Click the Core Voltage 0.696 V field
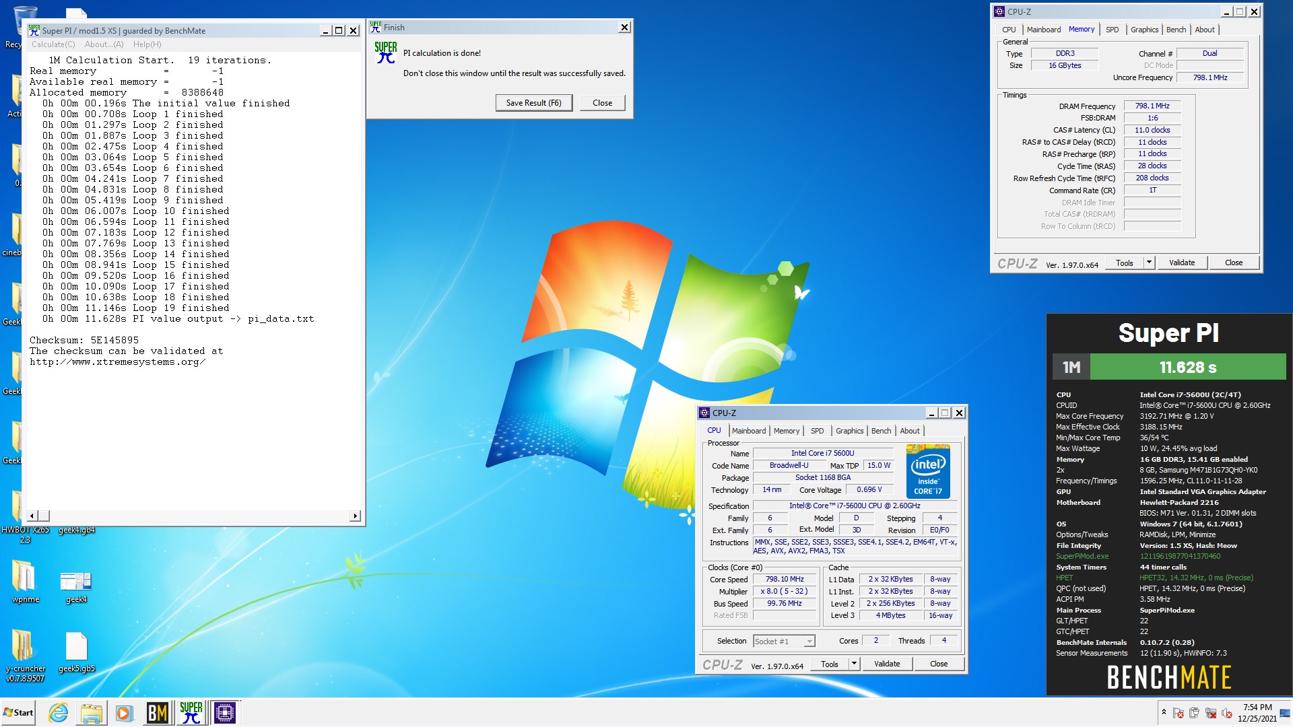Screen dimensions: 1293x727 point(869,490)
